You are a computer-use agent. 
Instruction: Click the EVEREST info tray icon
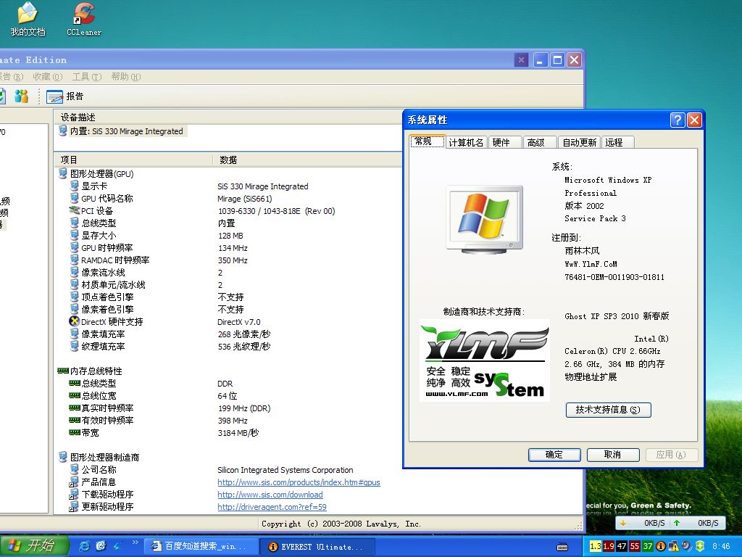pyautogui.click(x=661, y=546)
